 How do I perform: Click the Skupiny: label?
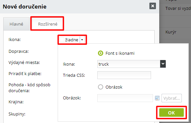click(17, 114)
